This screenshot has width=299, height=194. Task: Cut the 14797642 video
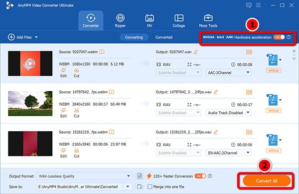(x=76, y=113)
